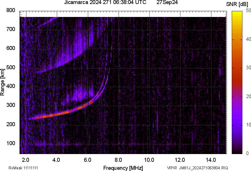Click the 300 range tick label
251x171 pixels.
[x=11, y=105]
